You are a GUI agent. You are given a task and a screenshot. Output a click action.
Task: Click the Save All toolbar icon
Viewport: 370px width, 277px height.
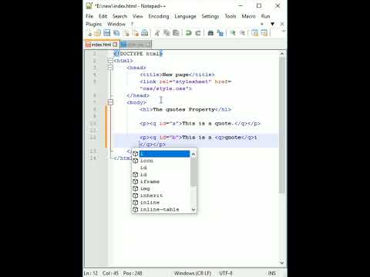pos(116,33)
